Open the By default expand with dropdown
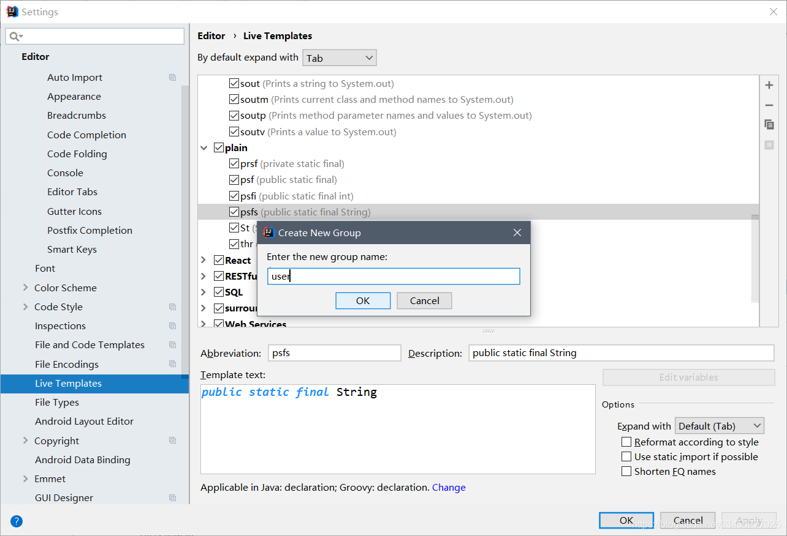Image resolution: width=787 pixels, height=536 pixels. click(340, 58)
